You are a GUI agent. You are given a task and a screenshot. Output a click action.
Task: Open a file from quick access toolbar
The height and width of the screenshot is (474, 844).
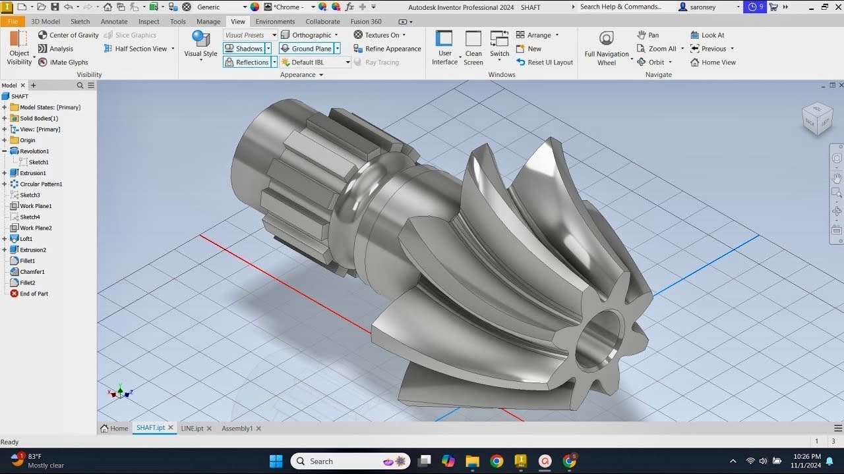42,7
